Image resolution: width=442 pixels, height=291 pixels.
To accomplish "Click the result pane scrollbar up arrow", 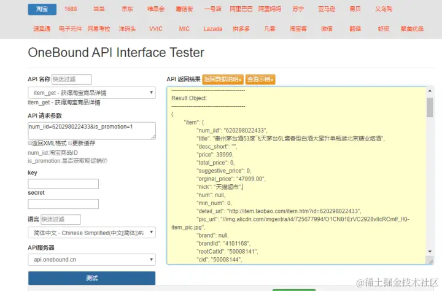I will pyautogui.click(x=430, y=91).
